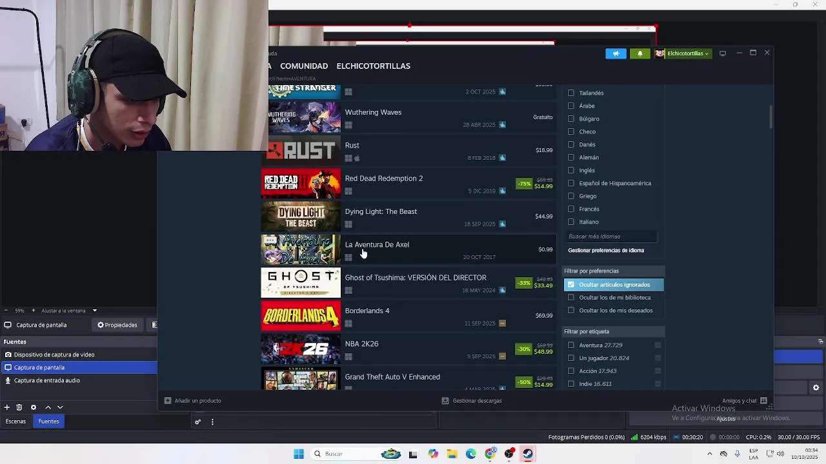Screen dimensions: 826x464
Task: Open Red Dead Redemption 2 entry
Action: coord(408,184)
